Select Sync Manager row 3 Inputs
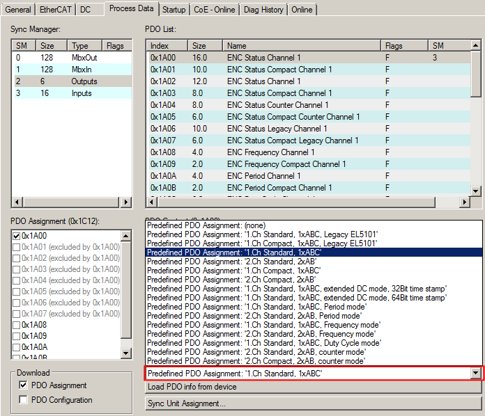This screenshot has width=485, height=416. (72, 93)
